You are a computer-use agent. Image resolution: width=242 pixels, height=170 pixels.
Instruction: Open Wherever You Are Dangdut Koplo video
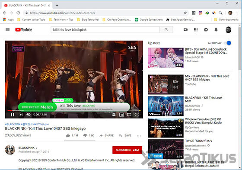click(166, 128)
